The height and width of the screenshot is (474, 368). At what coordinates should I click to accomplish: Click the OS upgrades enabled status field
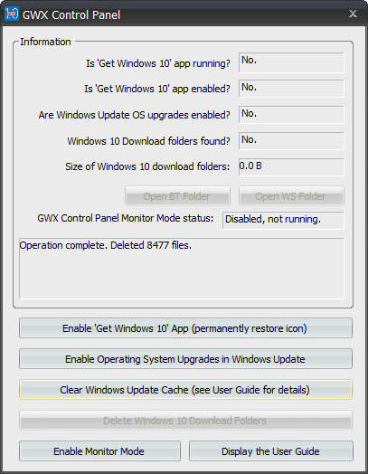[291, 115]
